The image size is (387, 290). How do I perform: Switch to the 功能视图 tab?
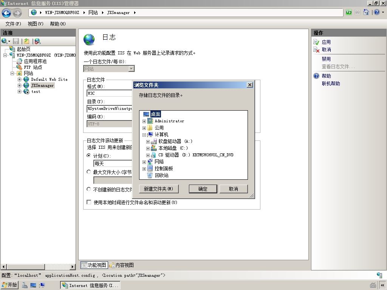pos(94,265)
